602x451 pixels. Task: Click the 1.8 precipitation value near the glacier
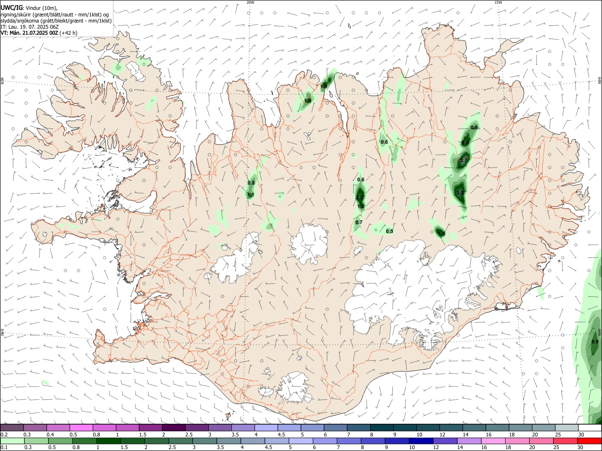[x=441, y=233]
